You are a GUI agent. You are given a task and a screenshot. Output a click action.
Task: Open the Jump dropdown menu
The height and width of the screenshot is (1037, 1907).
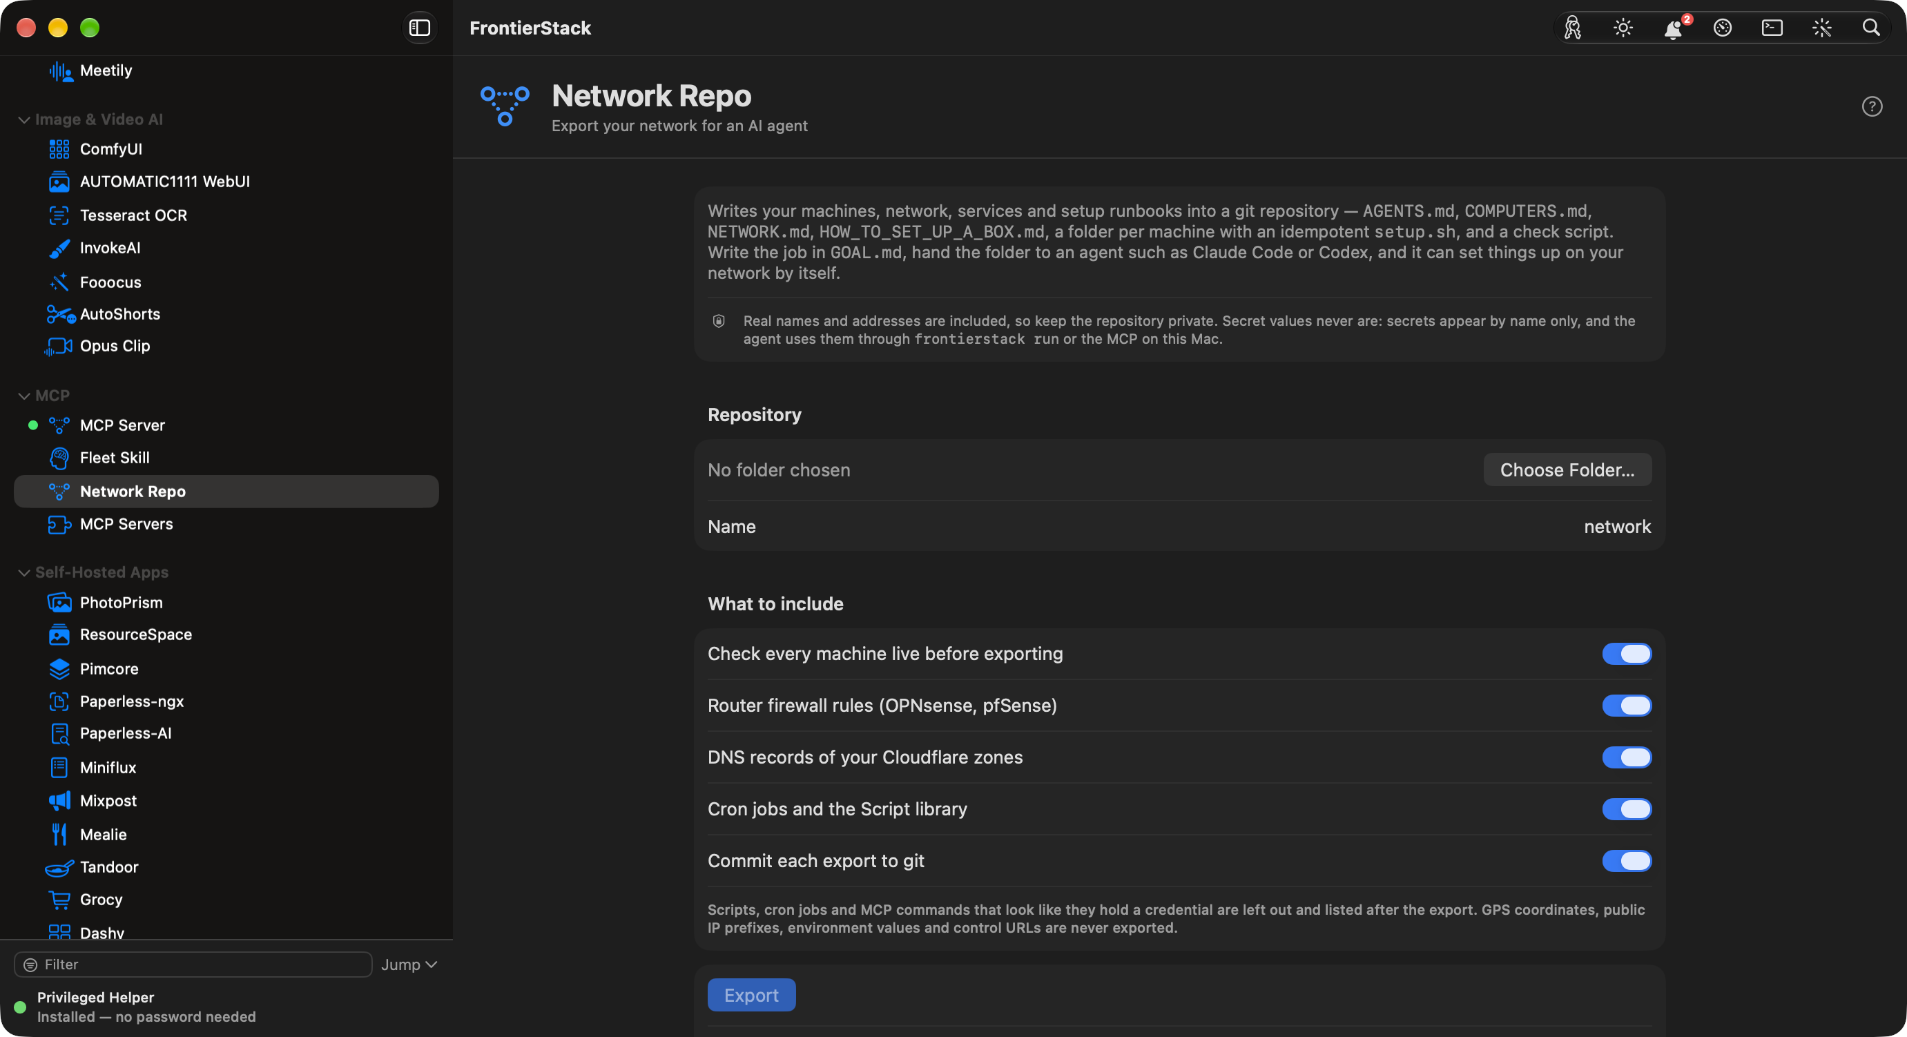tap(409, 965)
